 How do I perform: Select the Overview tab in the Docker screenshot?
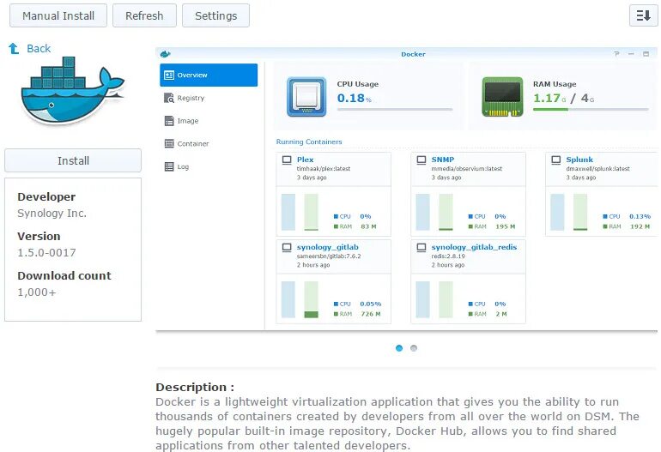(209, 75)
